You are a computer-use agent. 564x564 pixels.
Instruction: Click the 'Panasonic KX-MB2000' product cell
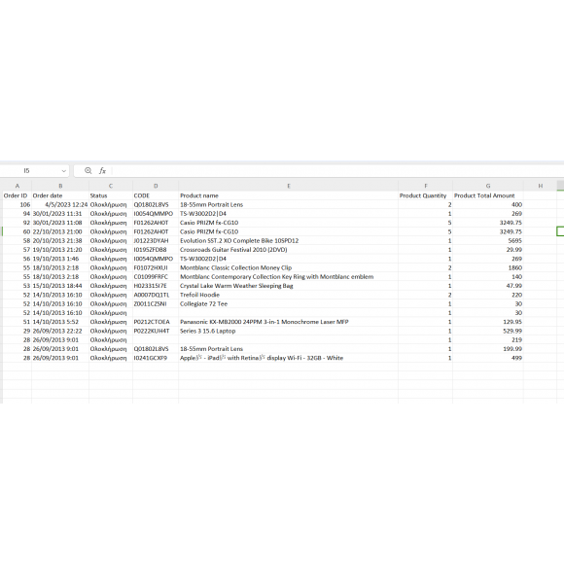click(x=289, y=322)
